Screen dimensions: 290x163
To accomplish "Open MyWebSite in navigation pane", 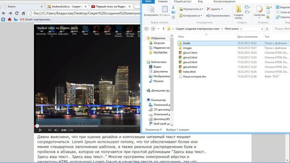I will [x=160, y=53].
